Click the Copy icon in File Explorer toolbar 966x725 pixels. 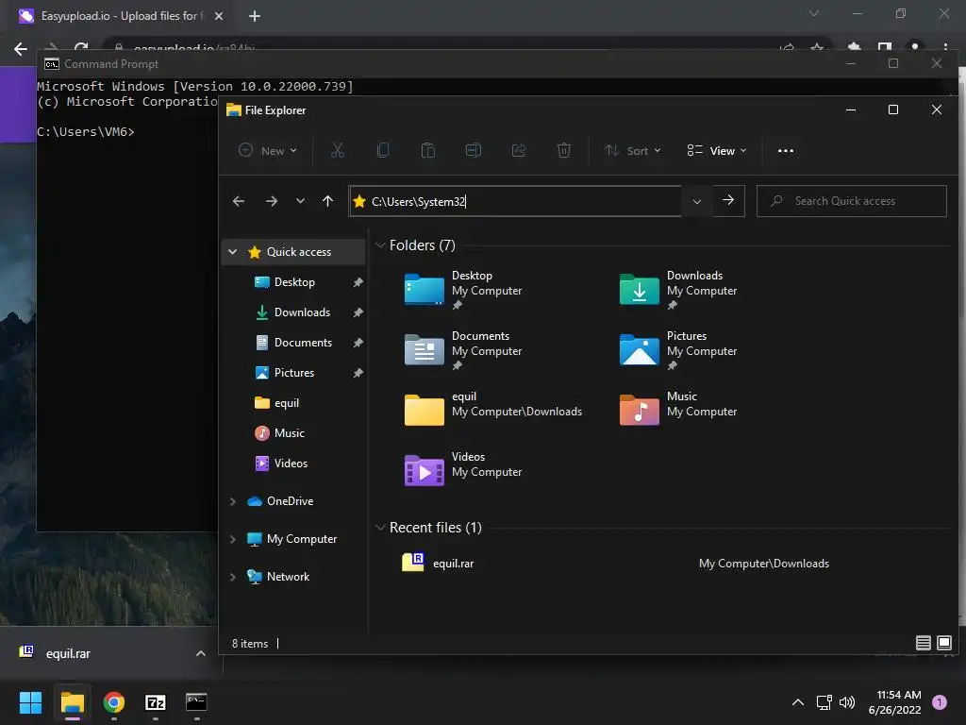tap(383, 150)
